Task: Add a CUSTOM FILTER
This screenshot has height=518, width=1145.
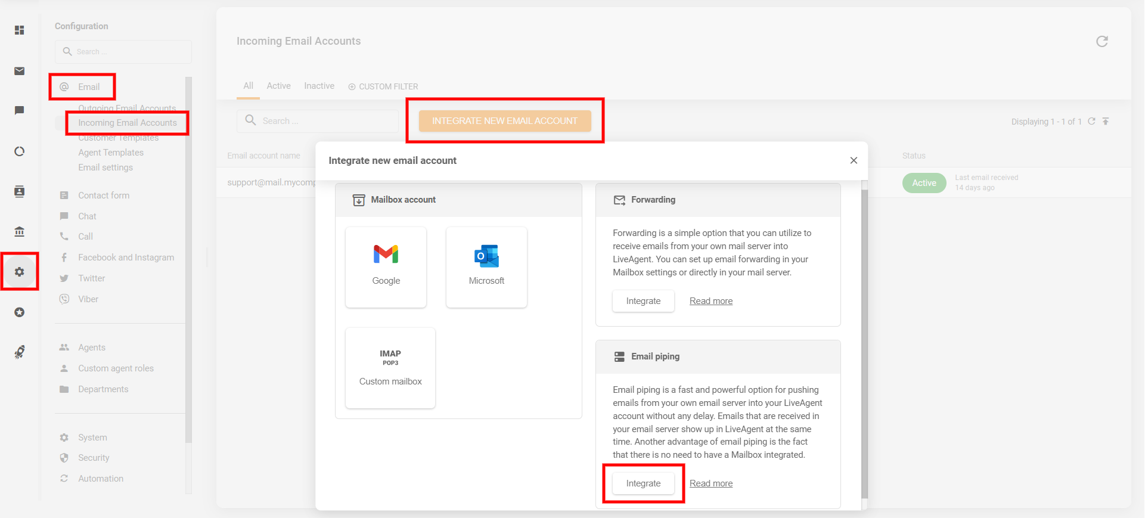Action: point(383,86)
